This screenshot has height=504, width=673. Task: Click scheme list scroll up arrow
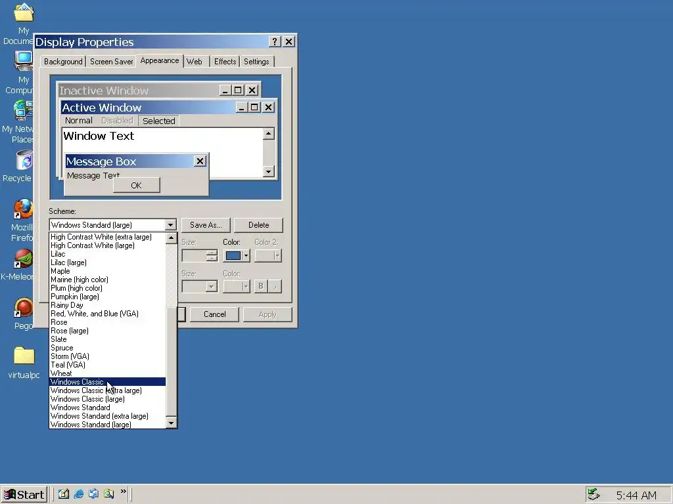coord(172,238)
